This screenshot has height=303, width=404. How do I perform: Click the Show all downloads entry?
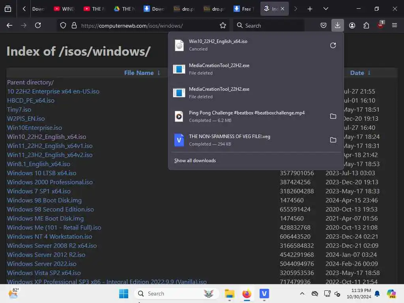pyautogui.click(x=195, y=161)
